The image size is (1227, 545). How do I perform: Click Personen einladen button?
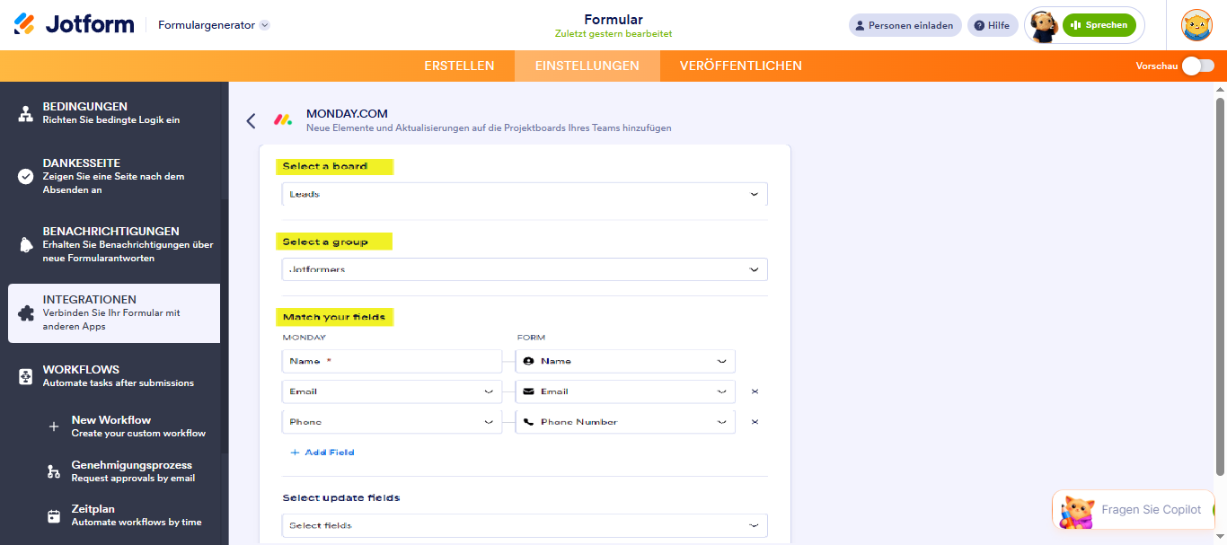tap(905, 25)
